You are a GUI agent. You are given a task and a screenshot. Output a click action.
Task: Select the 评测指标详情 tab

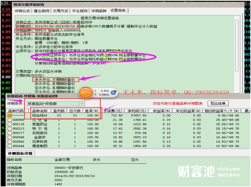20,153
